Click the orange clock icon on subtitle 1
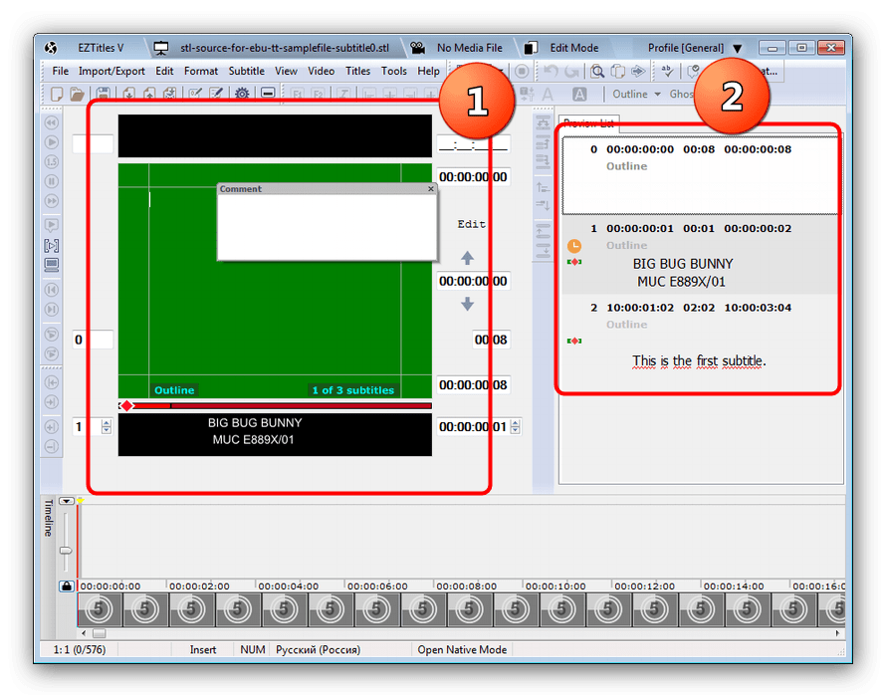 [x=573, y=245]
